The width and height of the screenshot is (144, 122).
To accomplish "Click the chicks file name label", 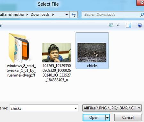I will [92, 66].
